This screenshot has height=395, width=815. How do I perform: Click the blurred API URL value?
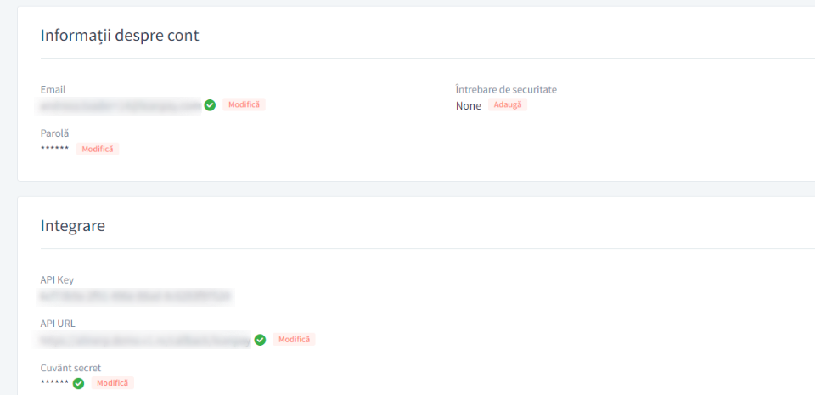[x=144, y=340]
